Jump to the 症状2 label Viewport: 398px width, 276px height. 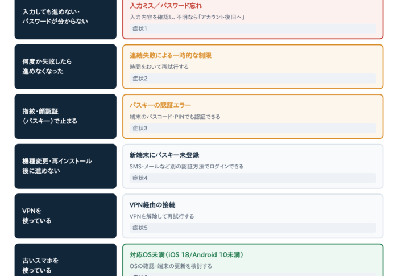tap(253, 79)
